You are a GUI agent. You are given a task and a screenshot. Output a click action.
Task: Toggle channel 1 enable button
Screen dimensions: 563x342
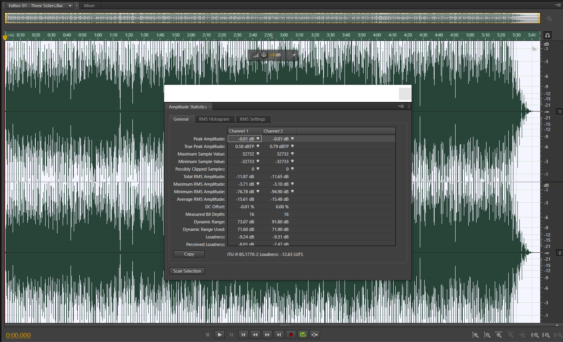(559, 112)
